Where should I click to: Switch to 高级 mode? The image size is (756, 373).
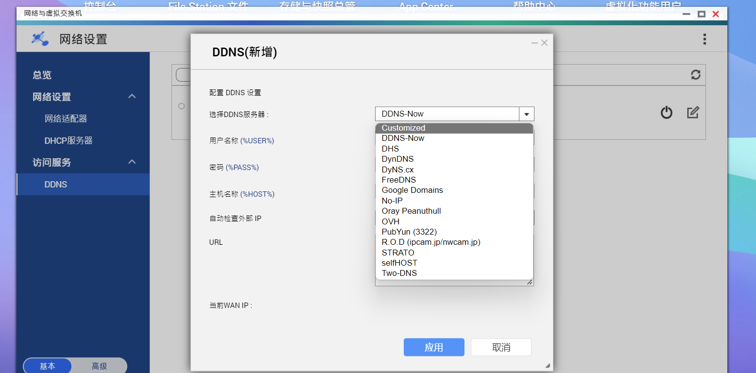tap(99, 366)
